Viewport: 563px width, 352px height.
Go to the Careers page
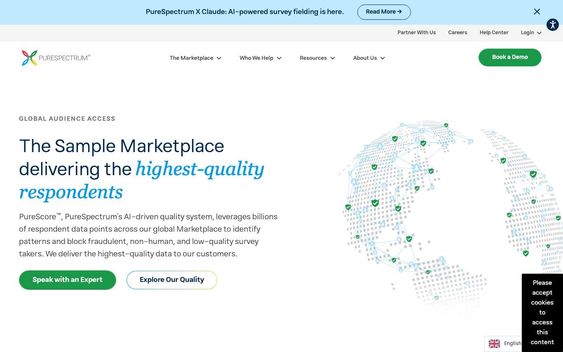[x=457, y=33]
